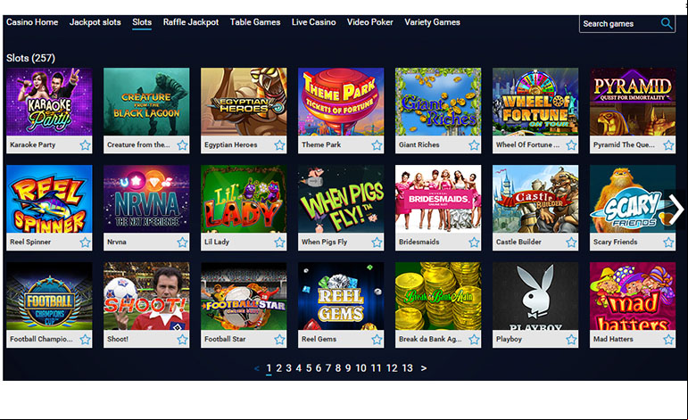Click the Break da Bank Again star
Image resolution: width=688 pixels, height=420 pixels.
[474, 340]
